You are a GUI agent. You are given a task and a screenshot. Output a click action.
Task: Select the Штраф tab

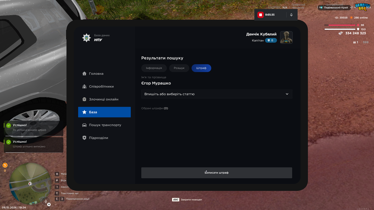[201, 68]
